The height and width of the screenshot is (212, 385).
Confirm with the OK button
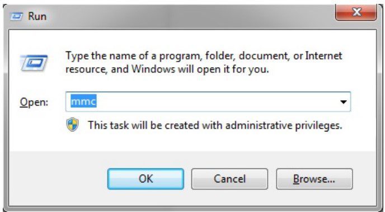(145, 179)
